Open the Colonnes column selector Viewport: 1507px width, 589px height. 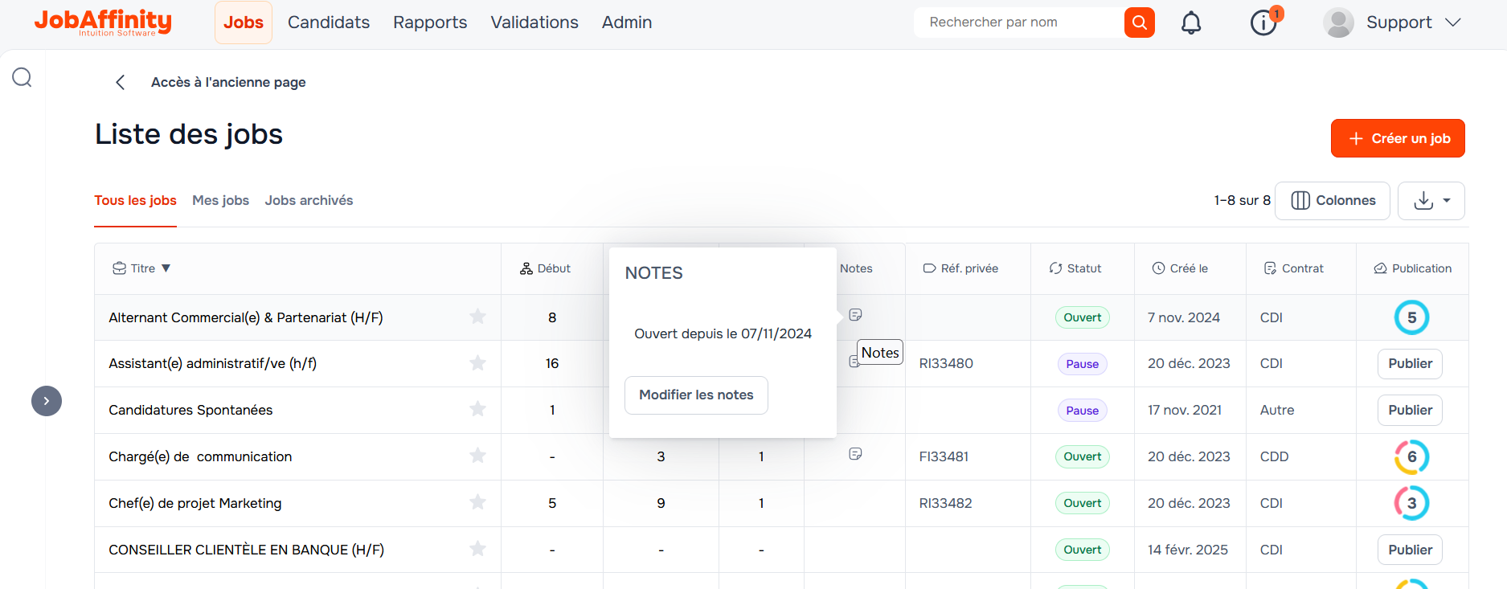pyautogui.click(x=1333, y=201)
